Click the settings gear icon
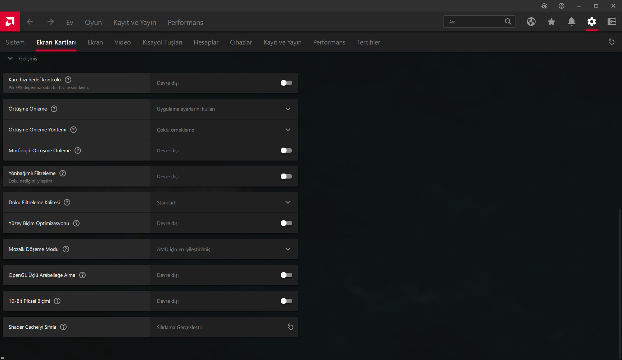Screen dimensions: 622x360 [x=592, y=22]
